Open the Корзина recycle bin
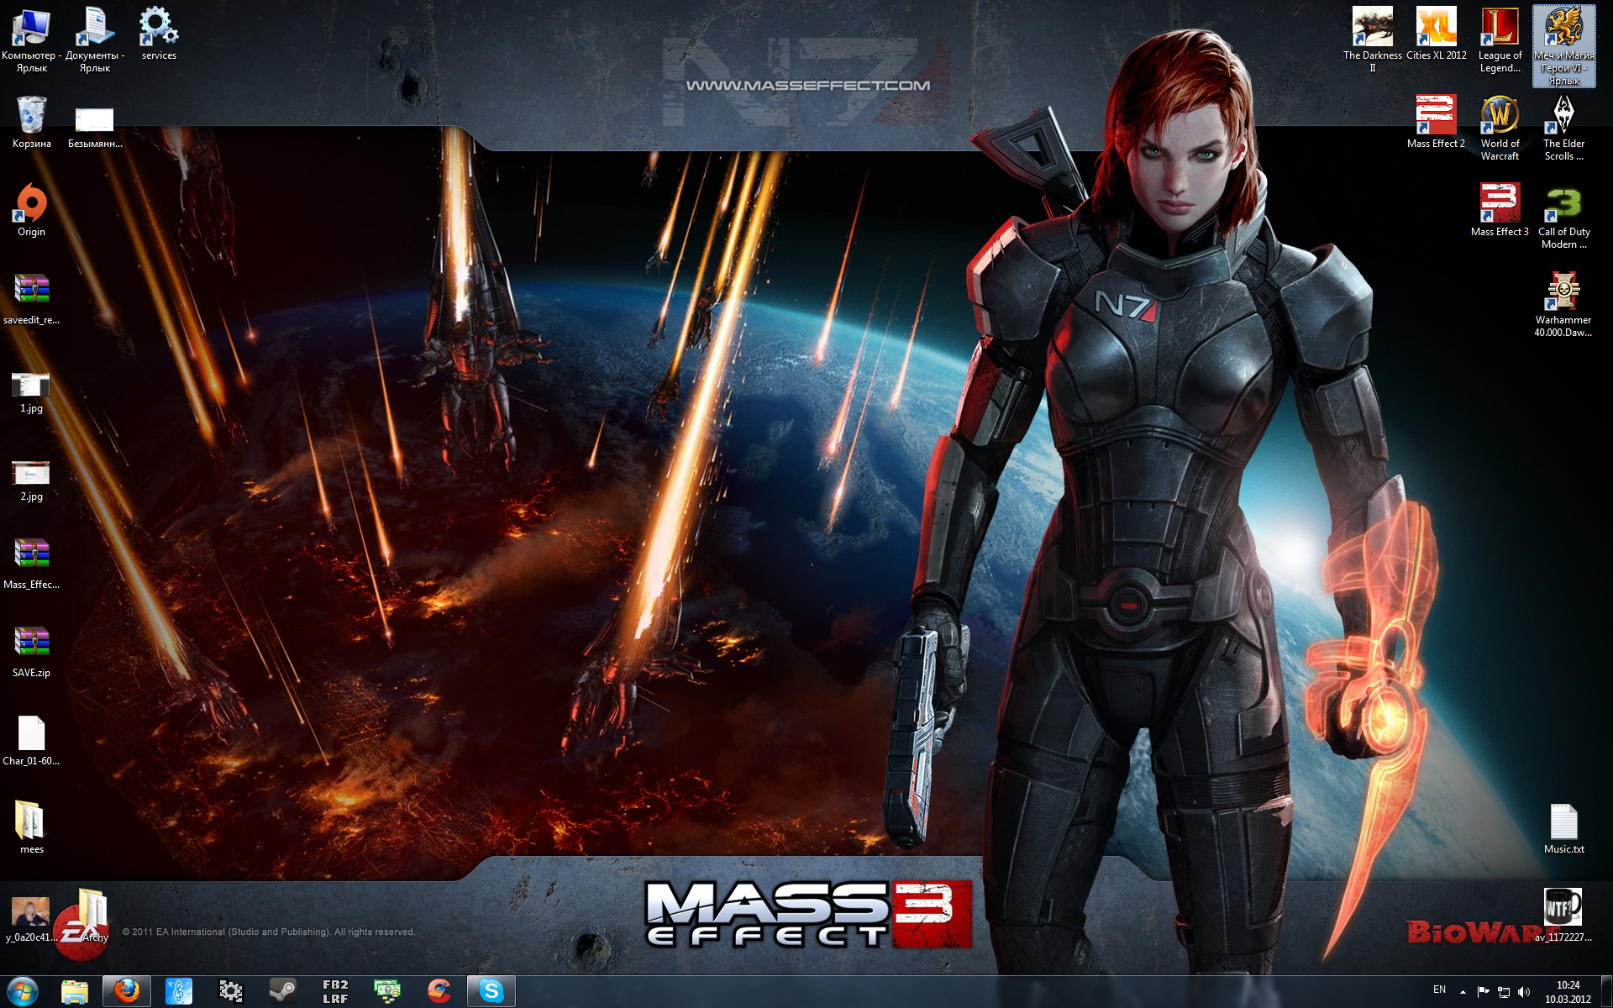This screenshot has height=1008, width=1613. click(31, 122)
